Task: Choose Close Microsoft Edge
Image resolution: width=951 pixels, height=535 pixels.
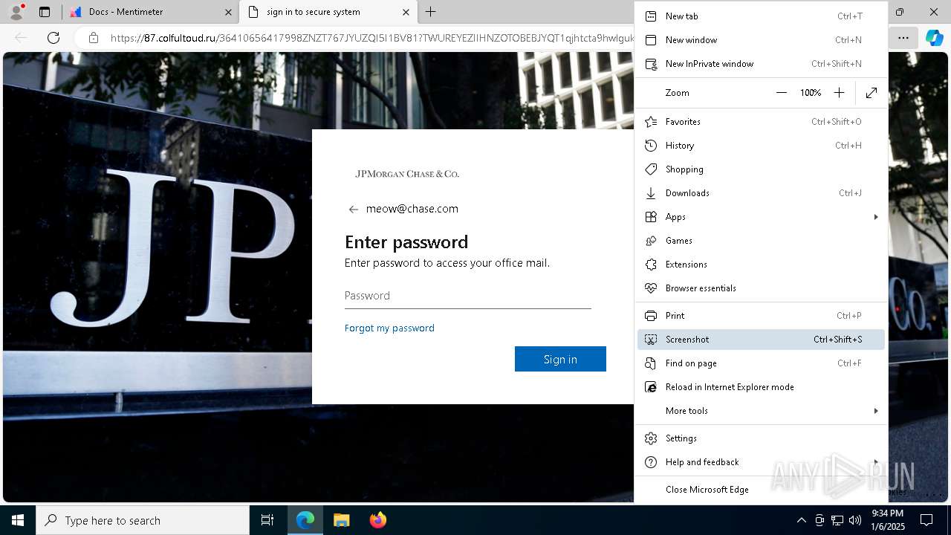Action: tap(761, 490)
